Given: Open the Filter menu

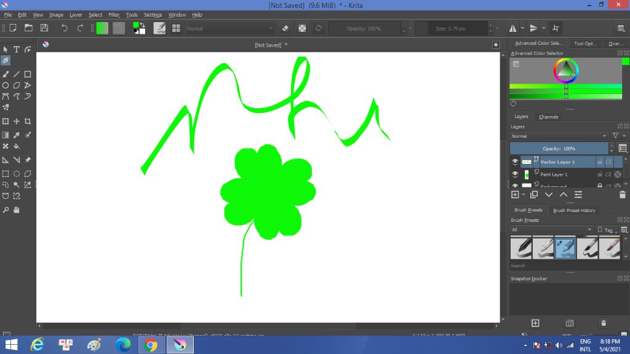Looking at the screenshot, I should (114, 15).
